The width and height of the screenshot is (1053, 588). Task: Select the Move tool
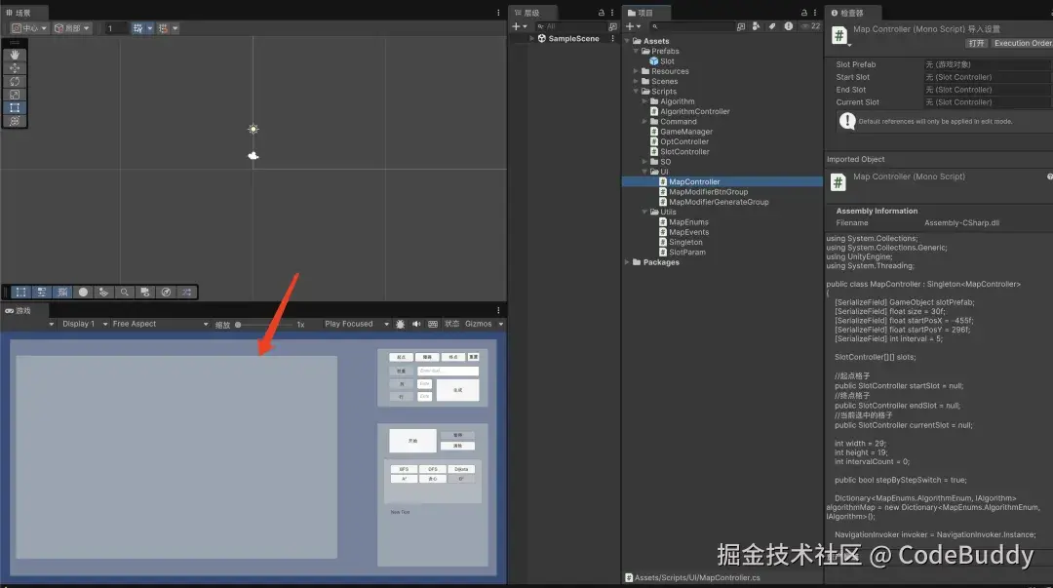pyautogui.click(x=15, y=68)
